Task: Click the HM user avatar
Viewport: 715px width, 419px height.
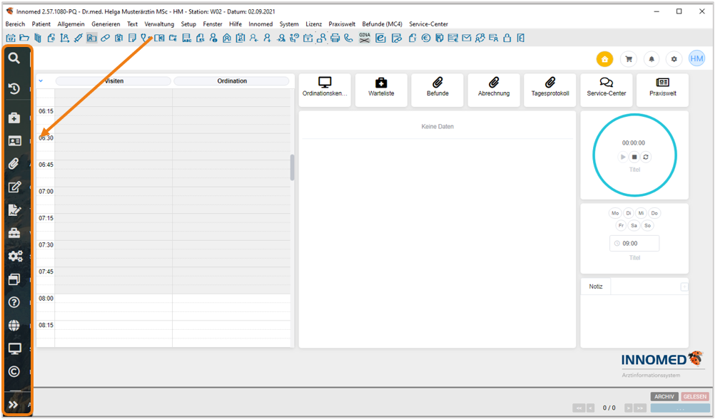Action: pyautogui.click(x=696, y=58)
